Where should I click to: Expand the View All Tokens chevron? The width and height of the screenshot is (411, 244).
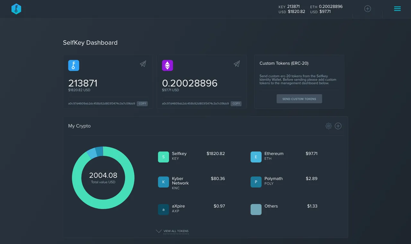click(159, 231)
